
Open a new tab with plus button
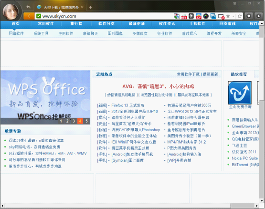(x=90, y=7)
